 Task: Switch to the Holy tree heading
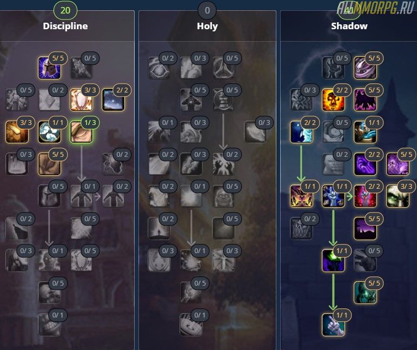(x=207, y=26)
